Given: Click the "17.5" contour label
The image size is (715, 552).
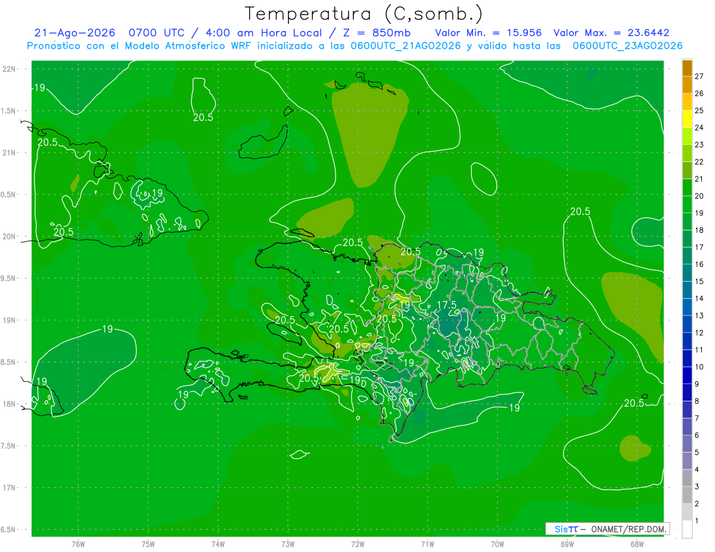Looking at the screenshot, I should pyautogui.click(x=447, y=305).
